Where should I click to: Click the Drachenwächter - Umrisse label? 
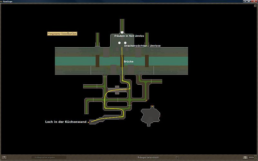[142, 46]
